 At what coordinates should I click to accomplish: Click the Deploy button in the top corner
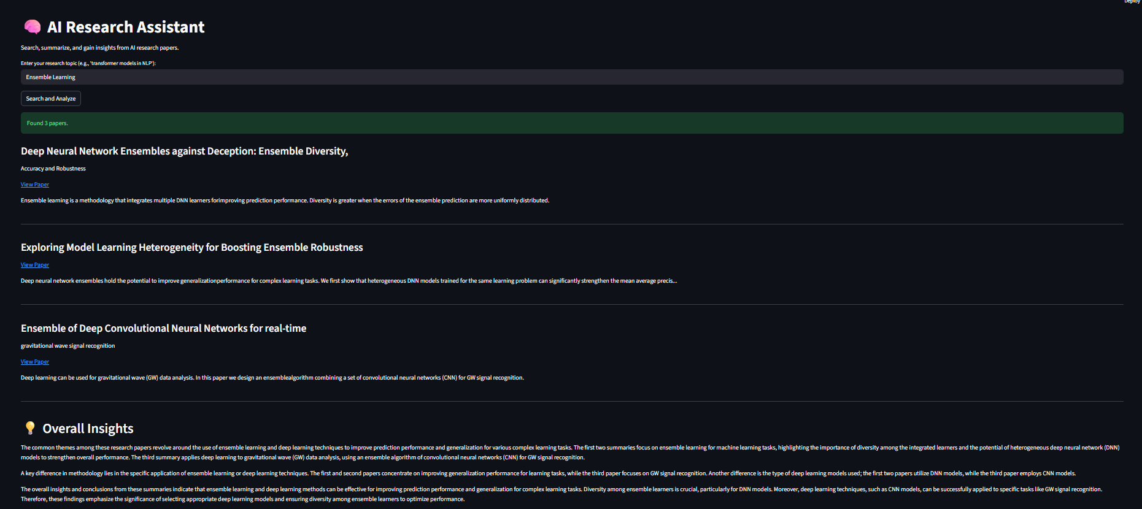1132,2
